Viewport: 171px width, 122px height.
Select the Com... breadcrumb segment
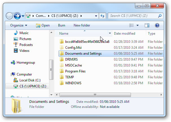pyautogui.click(x=41, y=16)
